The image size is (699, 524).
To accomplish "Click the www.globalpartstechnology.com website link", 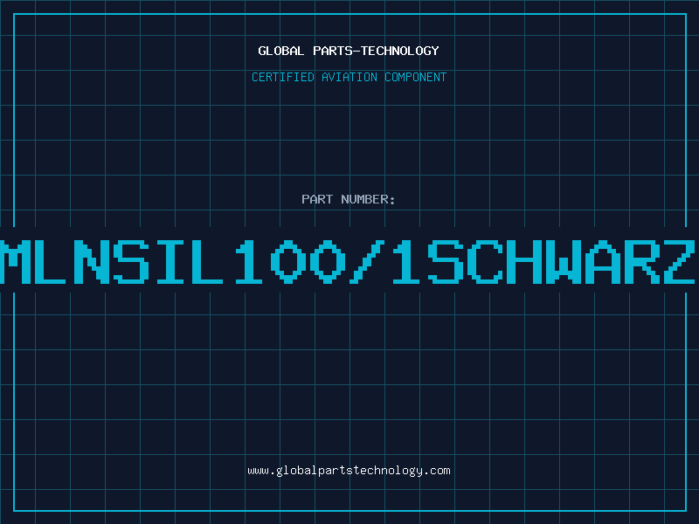I will click(x=349, y=471).
